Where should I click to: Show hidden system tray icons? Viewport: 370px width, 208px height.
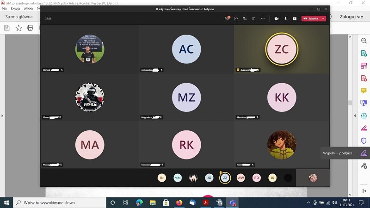click(310, 202)
